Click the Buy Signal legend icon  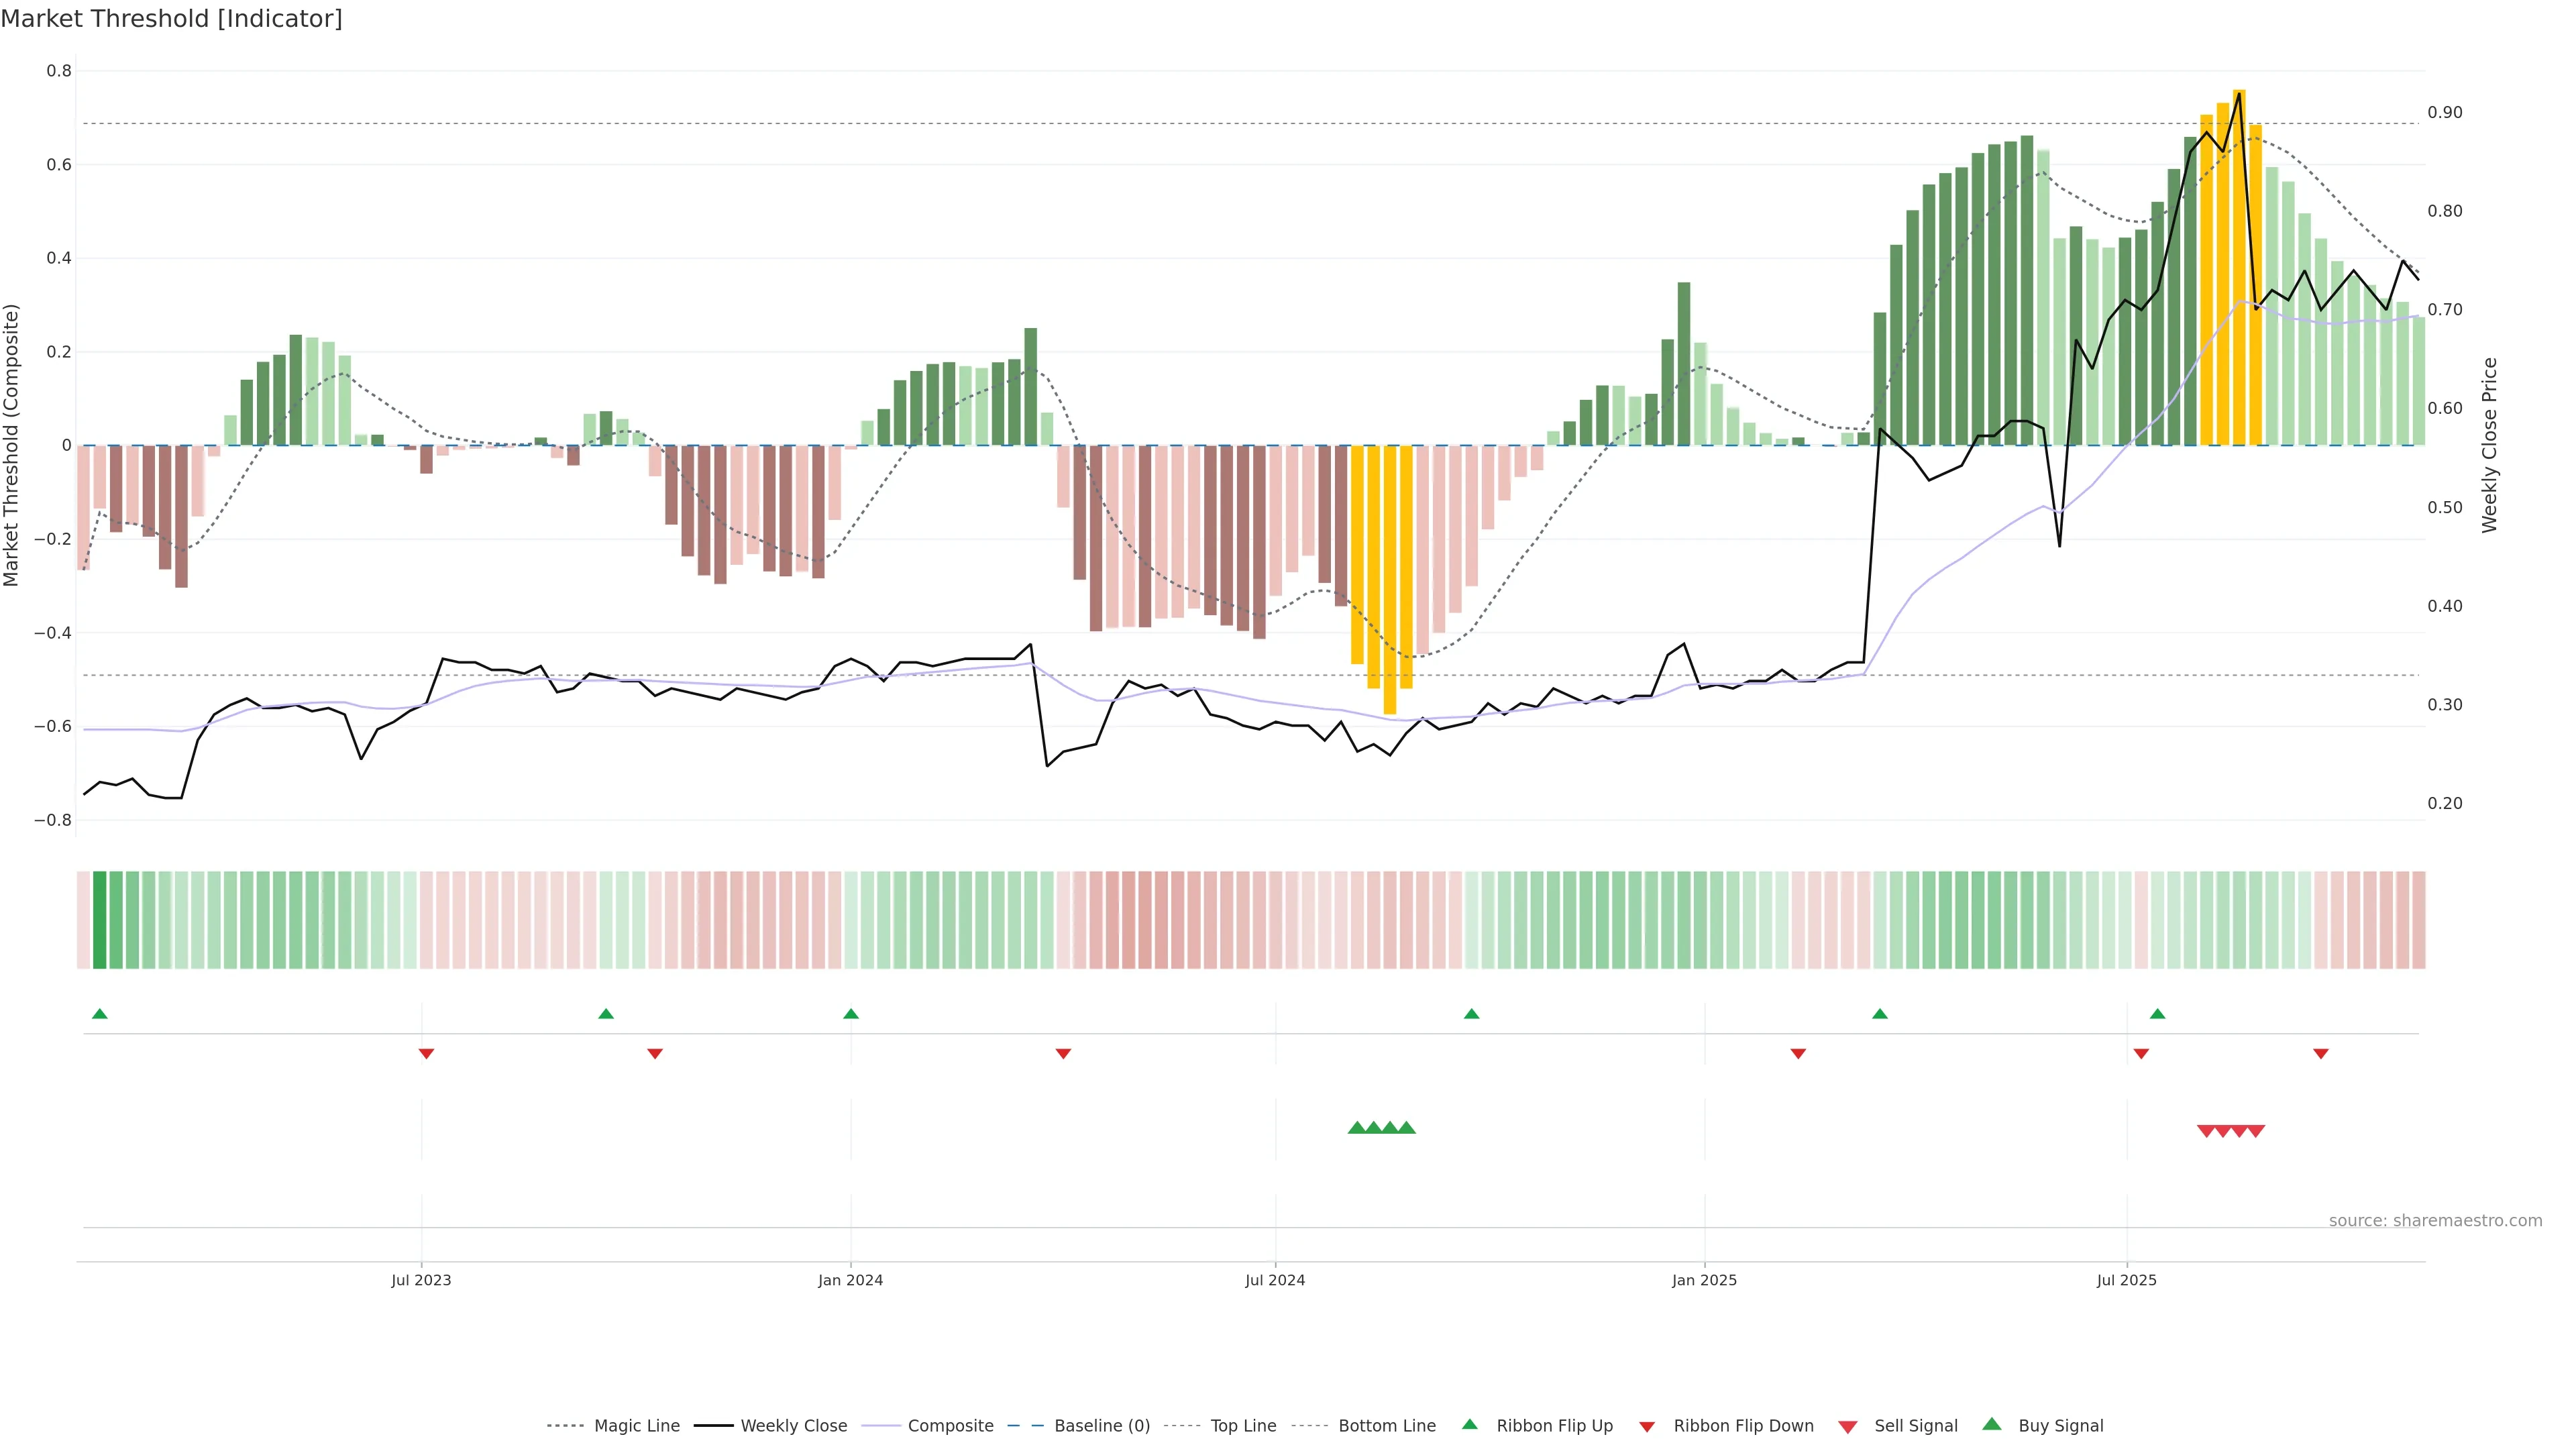pos(1991,1424)
